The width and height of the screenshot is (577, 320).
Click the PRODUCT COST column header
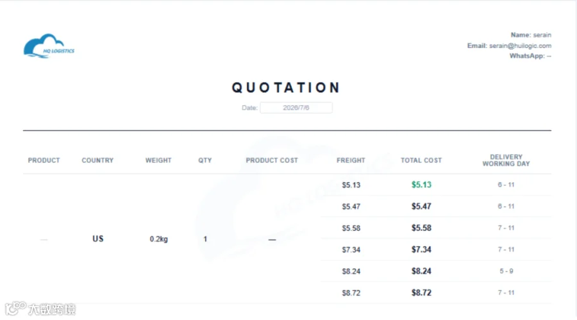(x=272, y=160)
